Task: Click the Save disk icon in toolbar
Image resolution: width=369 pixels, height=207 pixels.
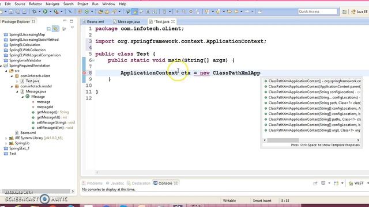Action: point(11,11)
